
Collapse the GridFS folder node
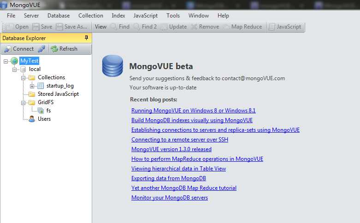point(23,103)
